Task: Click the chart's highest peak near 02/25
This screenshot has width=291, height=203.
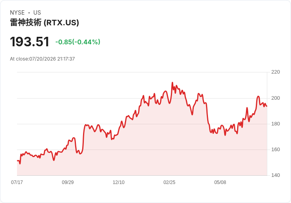Action: pos(172,82)
